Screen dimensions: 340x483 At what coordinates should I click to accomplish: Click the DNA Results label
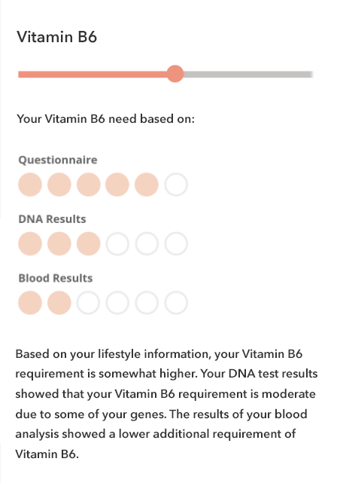point(52,219)
